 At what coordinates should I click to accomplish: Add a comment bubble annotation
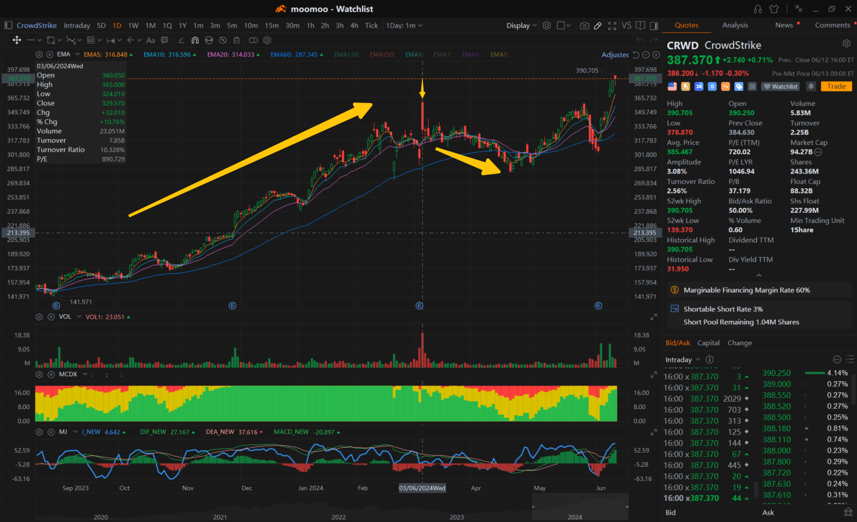164,40
